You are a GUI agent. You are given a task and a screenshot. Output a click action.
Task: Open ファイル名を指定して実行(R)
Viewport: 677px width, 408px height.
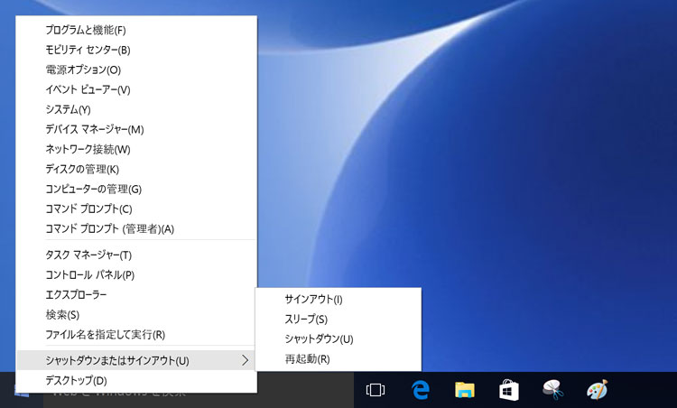coord(136,335)
